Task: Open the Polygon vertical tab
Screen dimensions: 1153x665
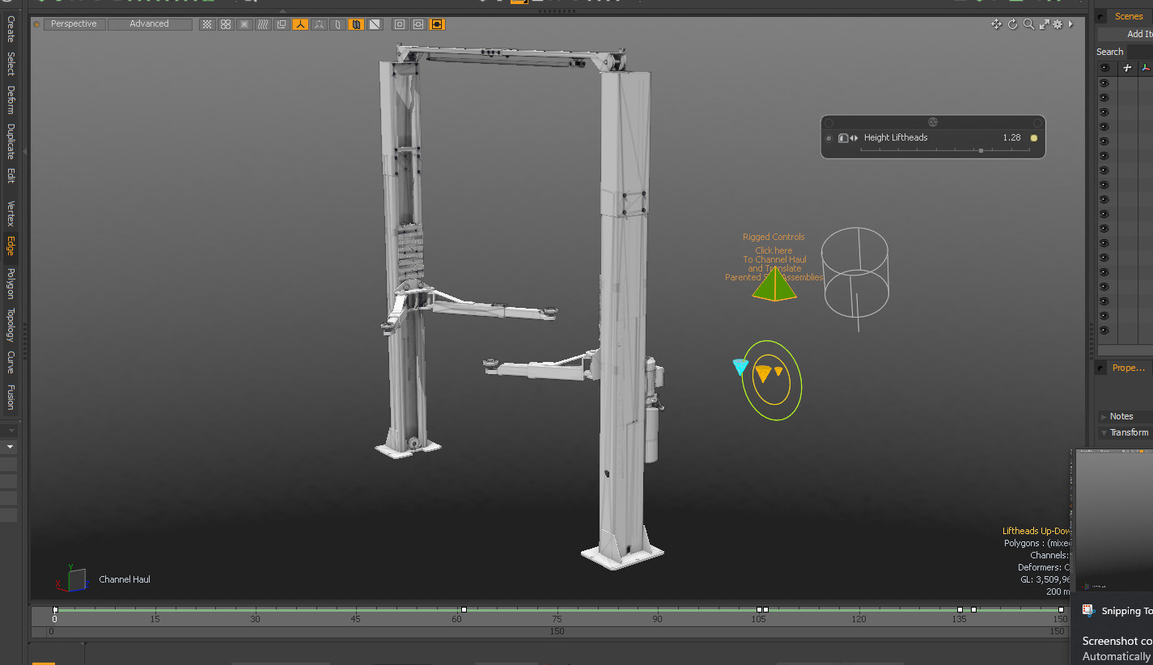Action: pos(11,284)
